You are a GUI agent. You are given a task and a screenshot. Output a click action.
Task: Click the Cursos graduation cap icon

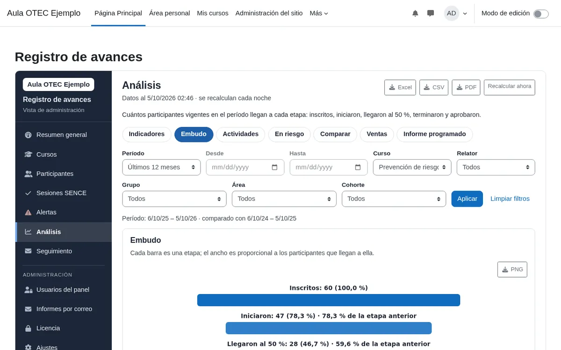[x=28, y=154]
